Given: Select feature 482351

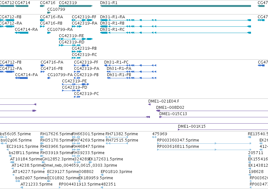Looking at the screenshot, I should [x=102, y=187].
